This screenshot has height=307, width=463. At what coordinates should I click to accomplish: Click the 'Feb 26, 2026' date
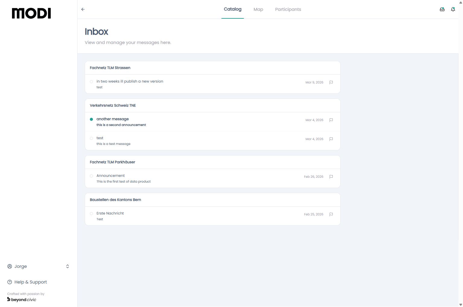pos(314,177)
